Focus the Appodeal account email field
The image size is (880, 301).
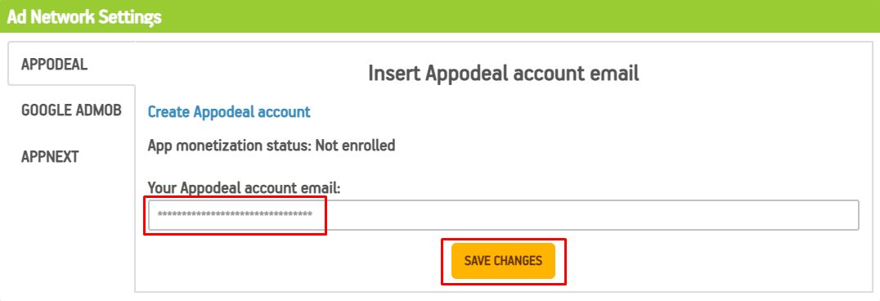(504, 215)
